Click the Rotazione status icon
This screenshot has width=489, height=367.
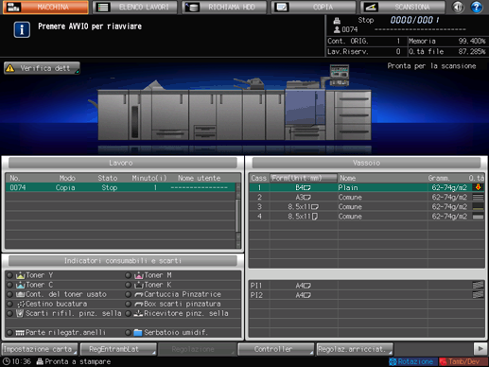[x=393, y=361]
